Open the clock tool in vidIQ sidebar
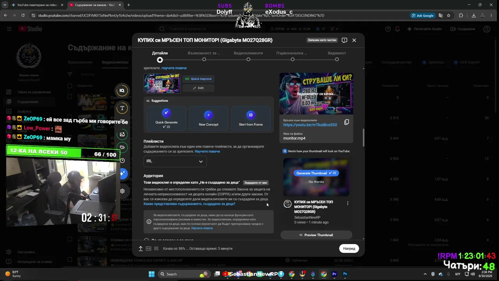This screenshot has height=281, width=499. coord(122,160)
